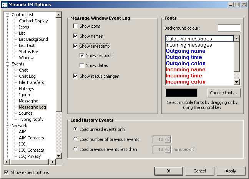The width and height of the screenshot is (249, 179).
Task: Collapse the Events tree node
Action: coord(7,64)
